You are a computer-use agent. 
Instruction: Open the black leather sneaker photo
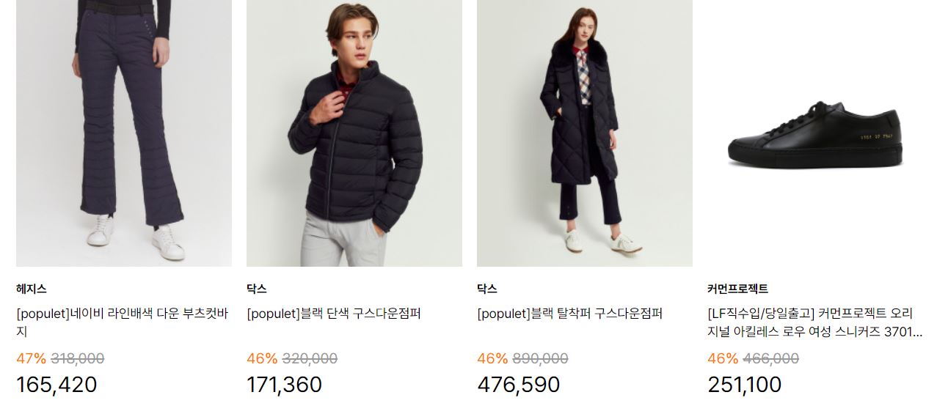point(815,133)
